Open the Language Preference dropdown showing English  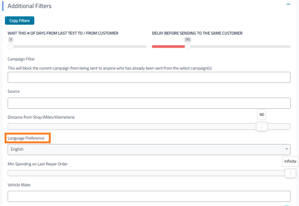coord(149,149)
